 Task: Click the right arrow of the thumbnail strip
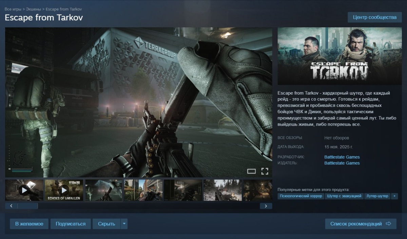coord(266,206)
